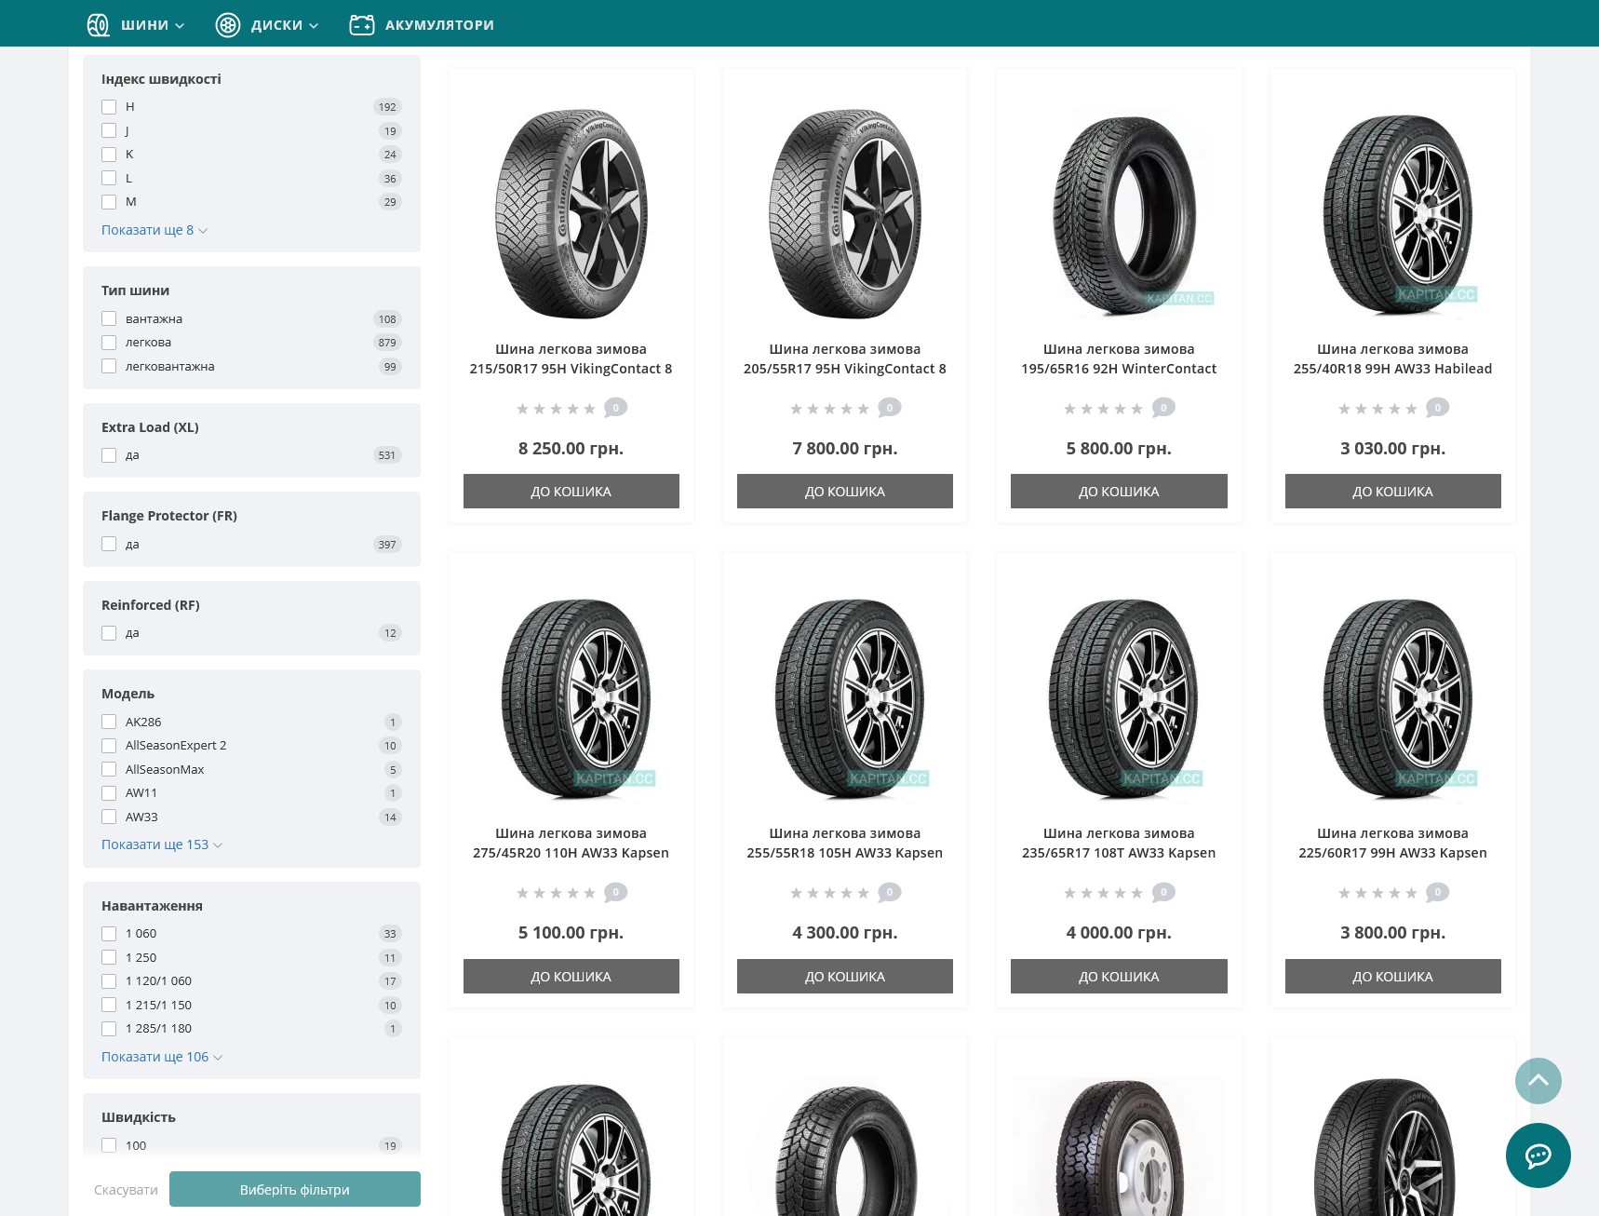Screen dimensions: 1599x1216
Task: Rate 255/55R18 AW33 Kapsen five stars
Action: coord(864,893)
